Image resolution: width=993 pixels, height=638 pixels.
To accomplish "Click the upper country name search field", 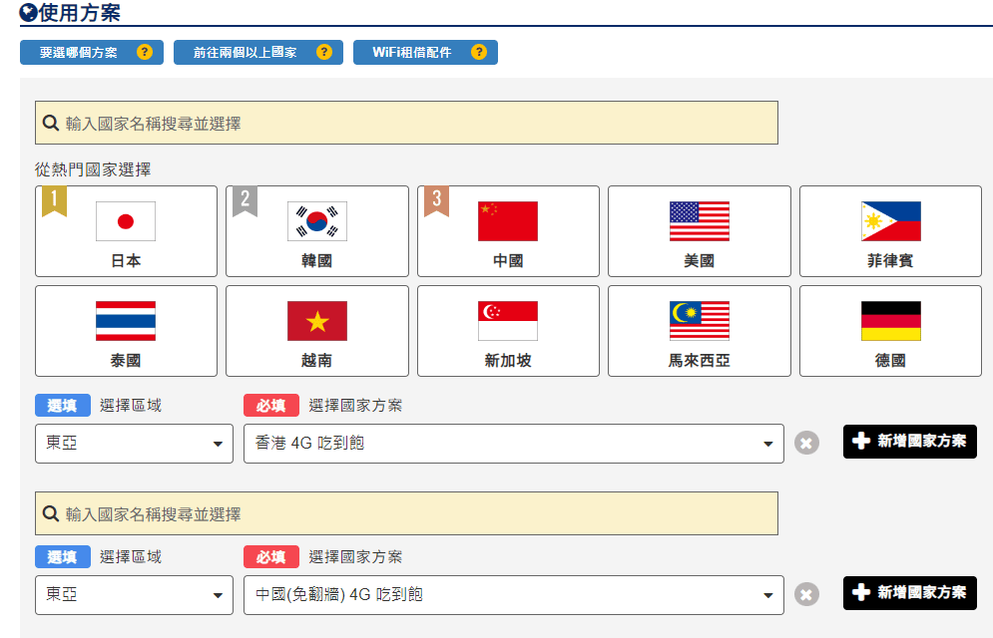I will click(x=406, y=123).
